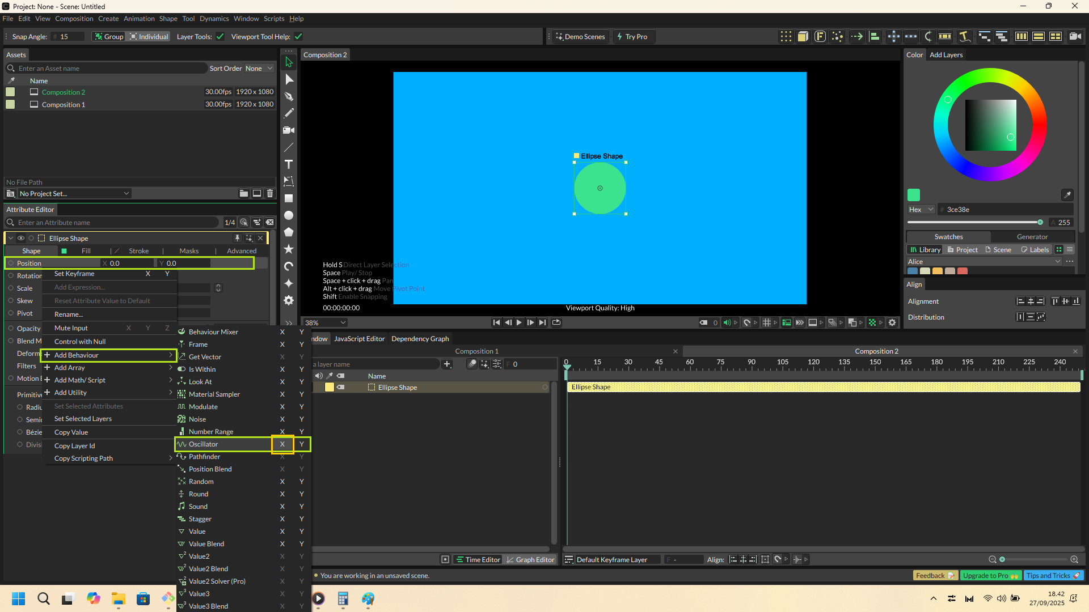Click the delete trash icon in Assets
This screenshot has height=612, width=1089.
tap(270, 193)
